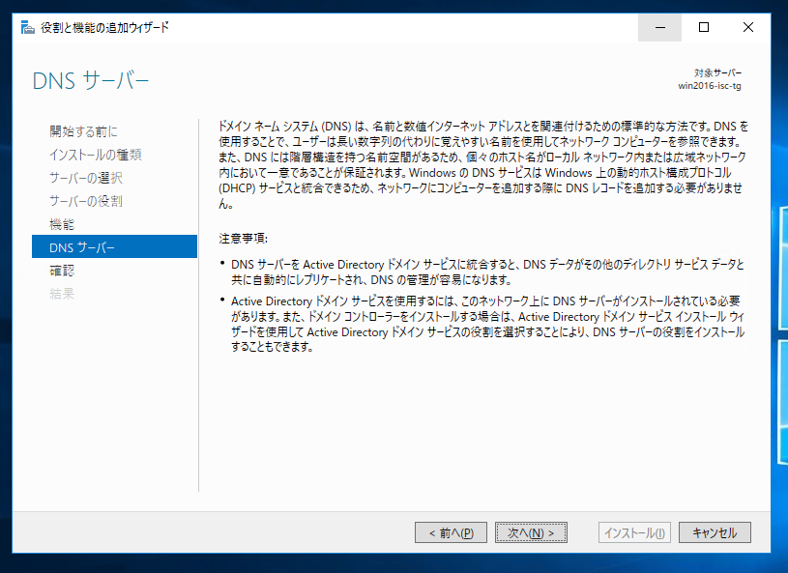Viewport: 788px width, 573px height.
Task: Open the 確認 step
Action: tap(62, 271)
